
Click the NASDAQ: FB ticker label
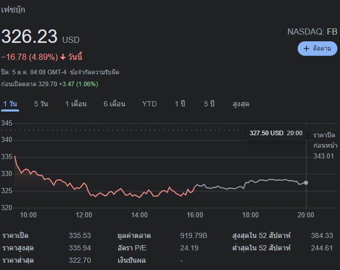click(x=312, y=31)
